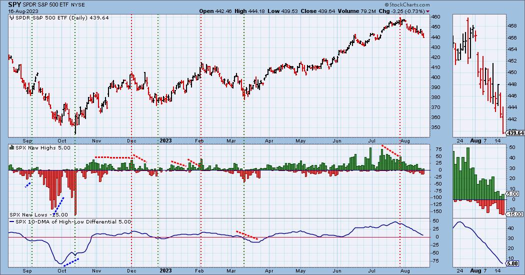Click the Close 439.64 value in header
This screenshot has width=525, height=275.
coord(317,11)
